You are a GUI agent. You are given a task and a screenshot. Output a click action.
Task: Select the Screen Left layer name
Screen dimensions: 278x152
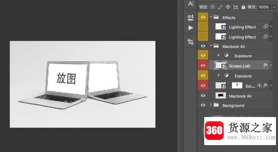tap(239, 66)
